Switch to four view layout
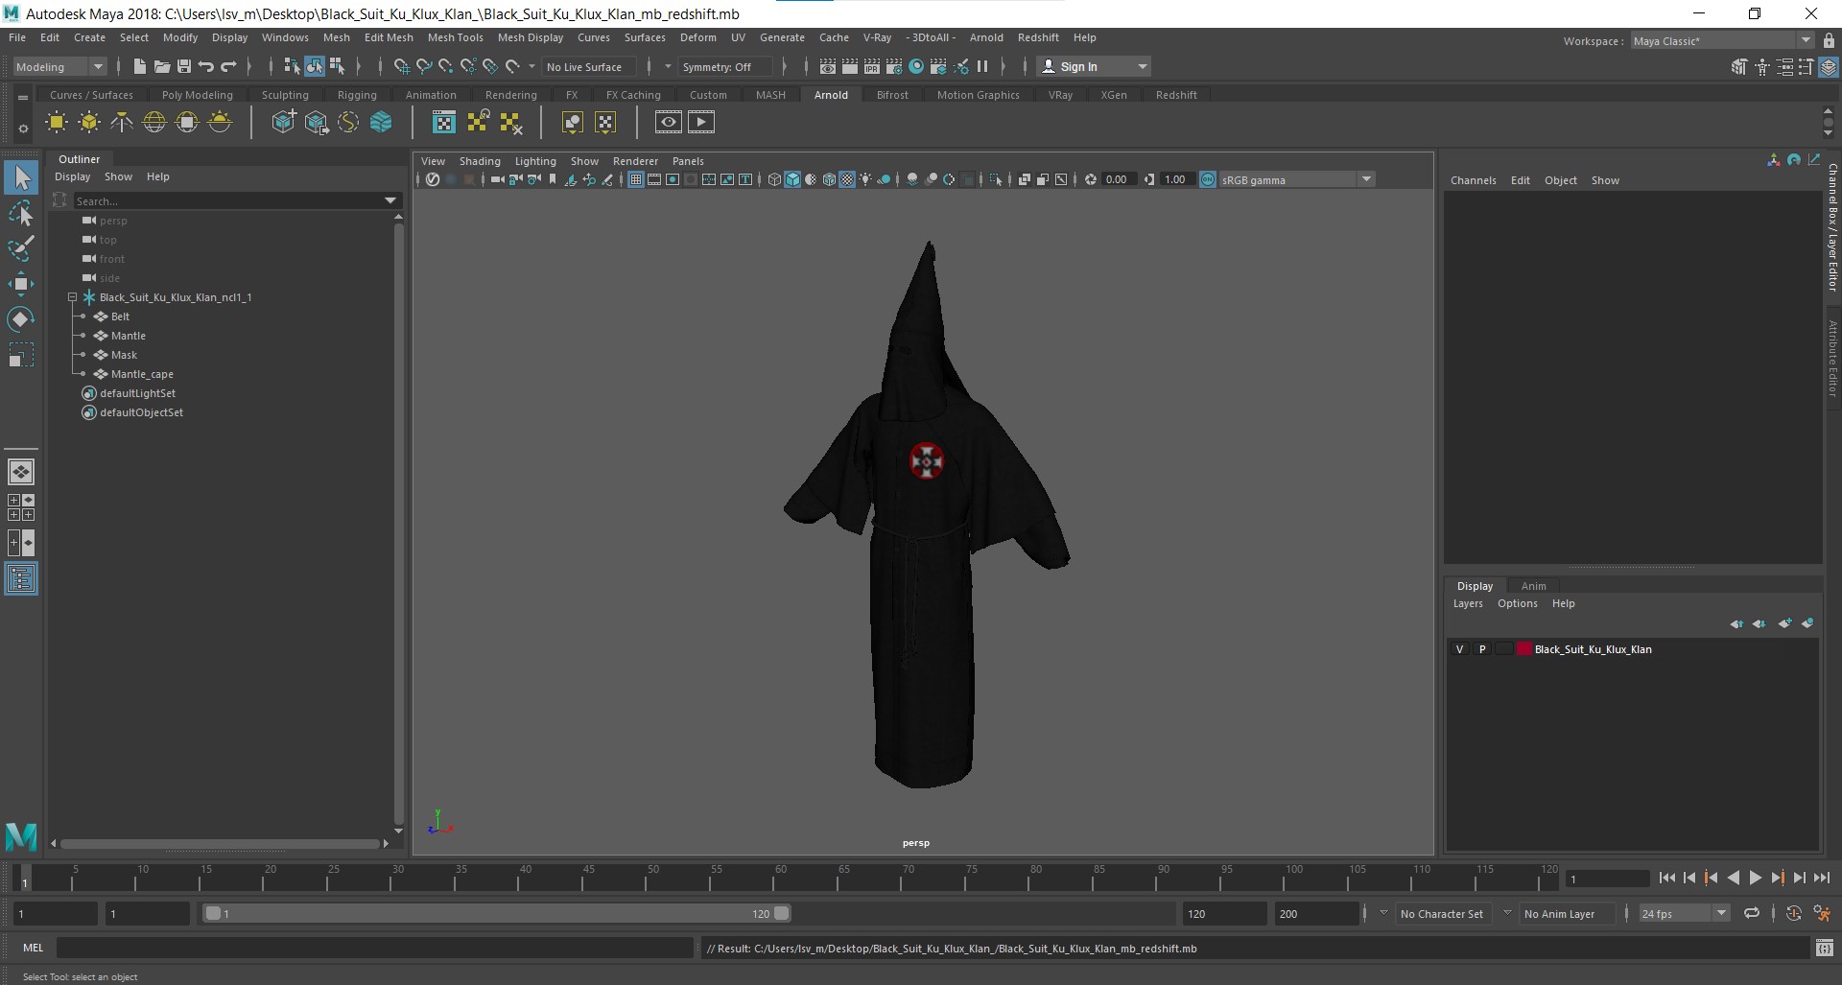1842x985 pixels. (x=21, y=507)
